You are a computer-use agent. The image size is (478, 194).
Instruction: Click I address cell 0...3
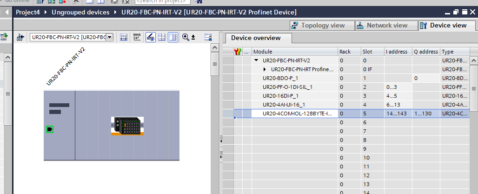(x=398, y=87)
